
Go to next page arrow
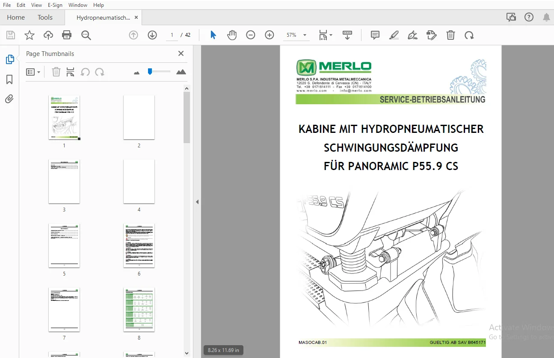click(152, 35)
